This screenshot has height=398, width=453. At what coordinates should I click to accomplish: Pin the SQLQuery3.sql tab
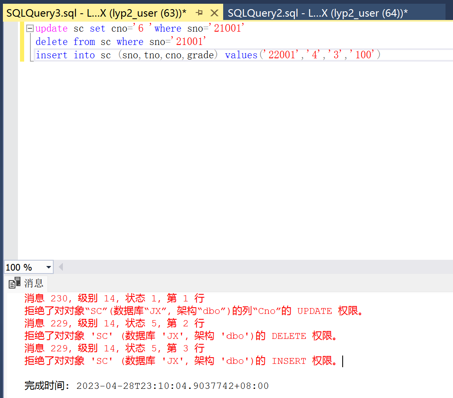tap(199, 12)
